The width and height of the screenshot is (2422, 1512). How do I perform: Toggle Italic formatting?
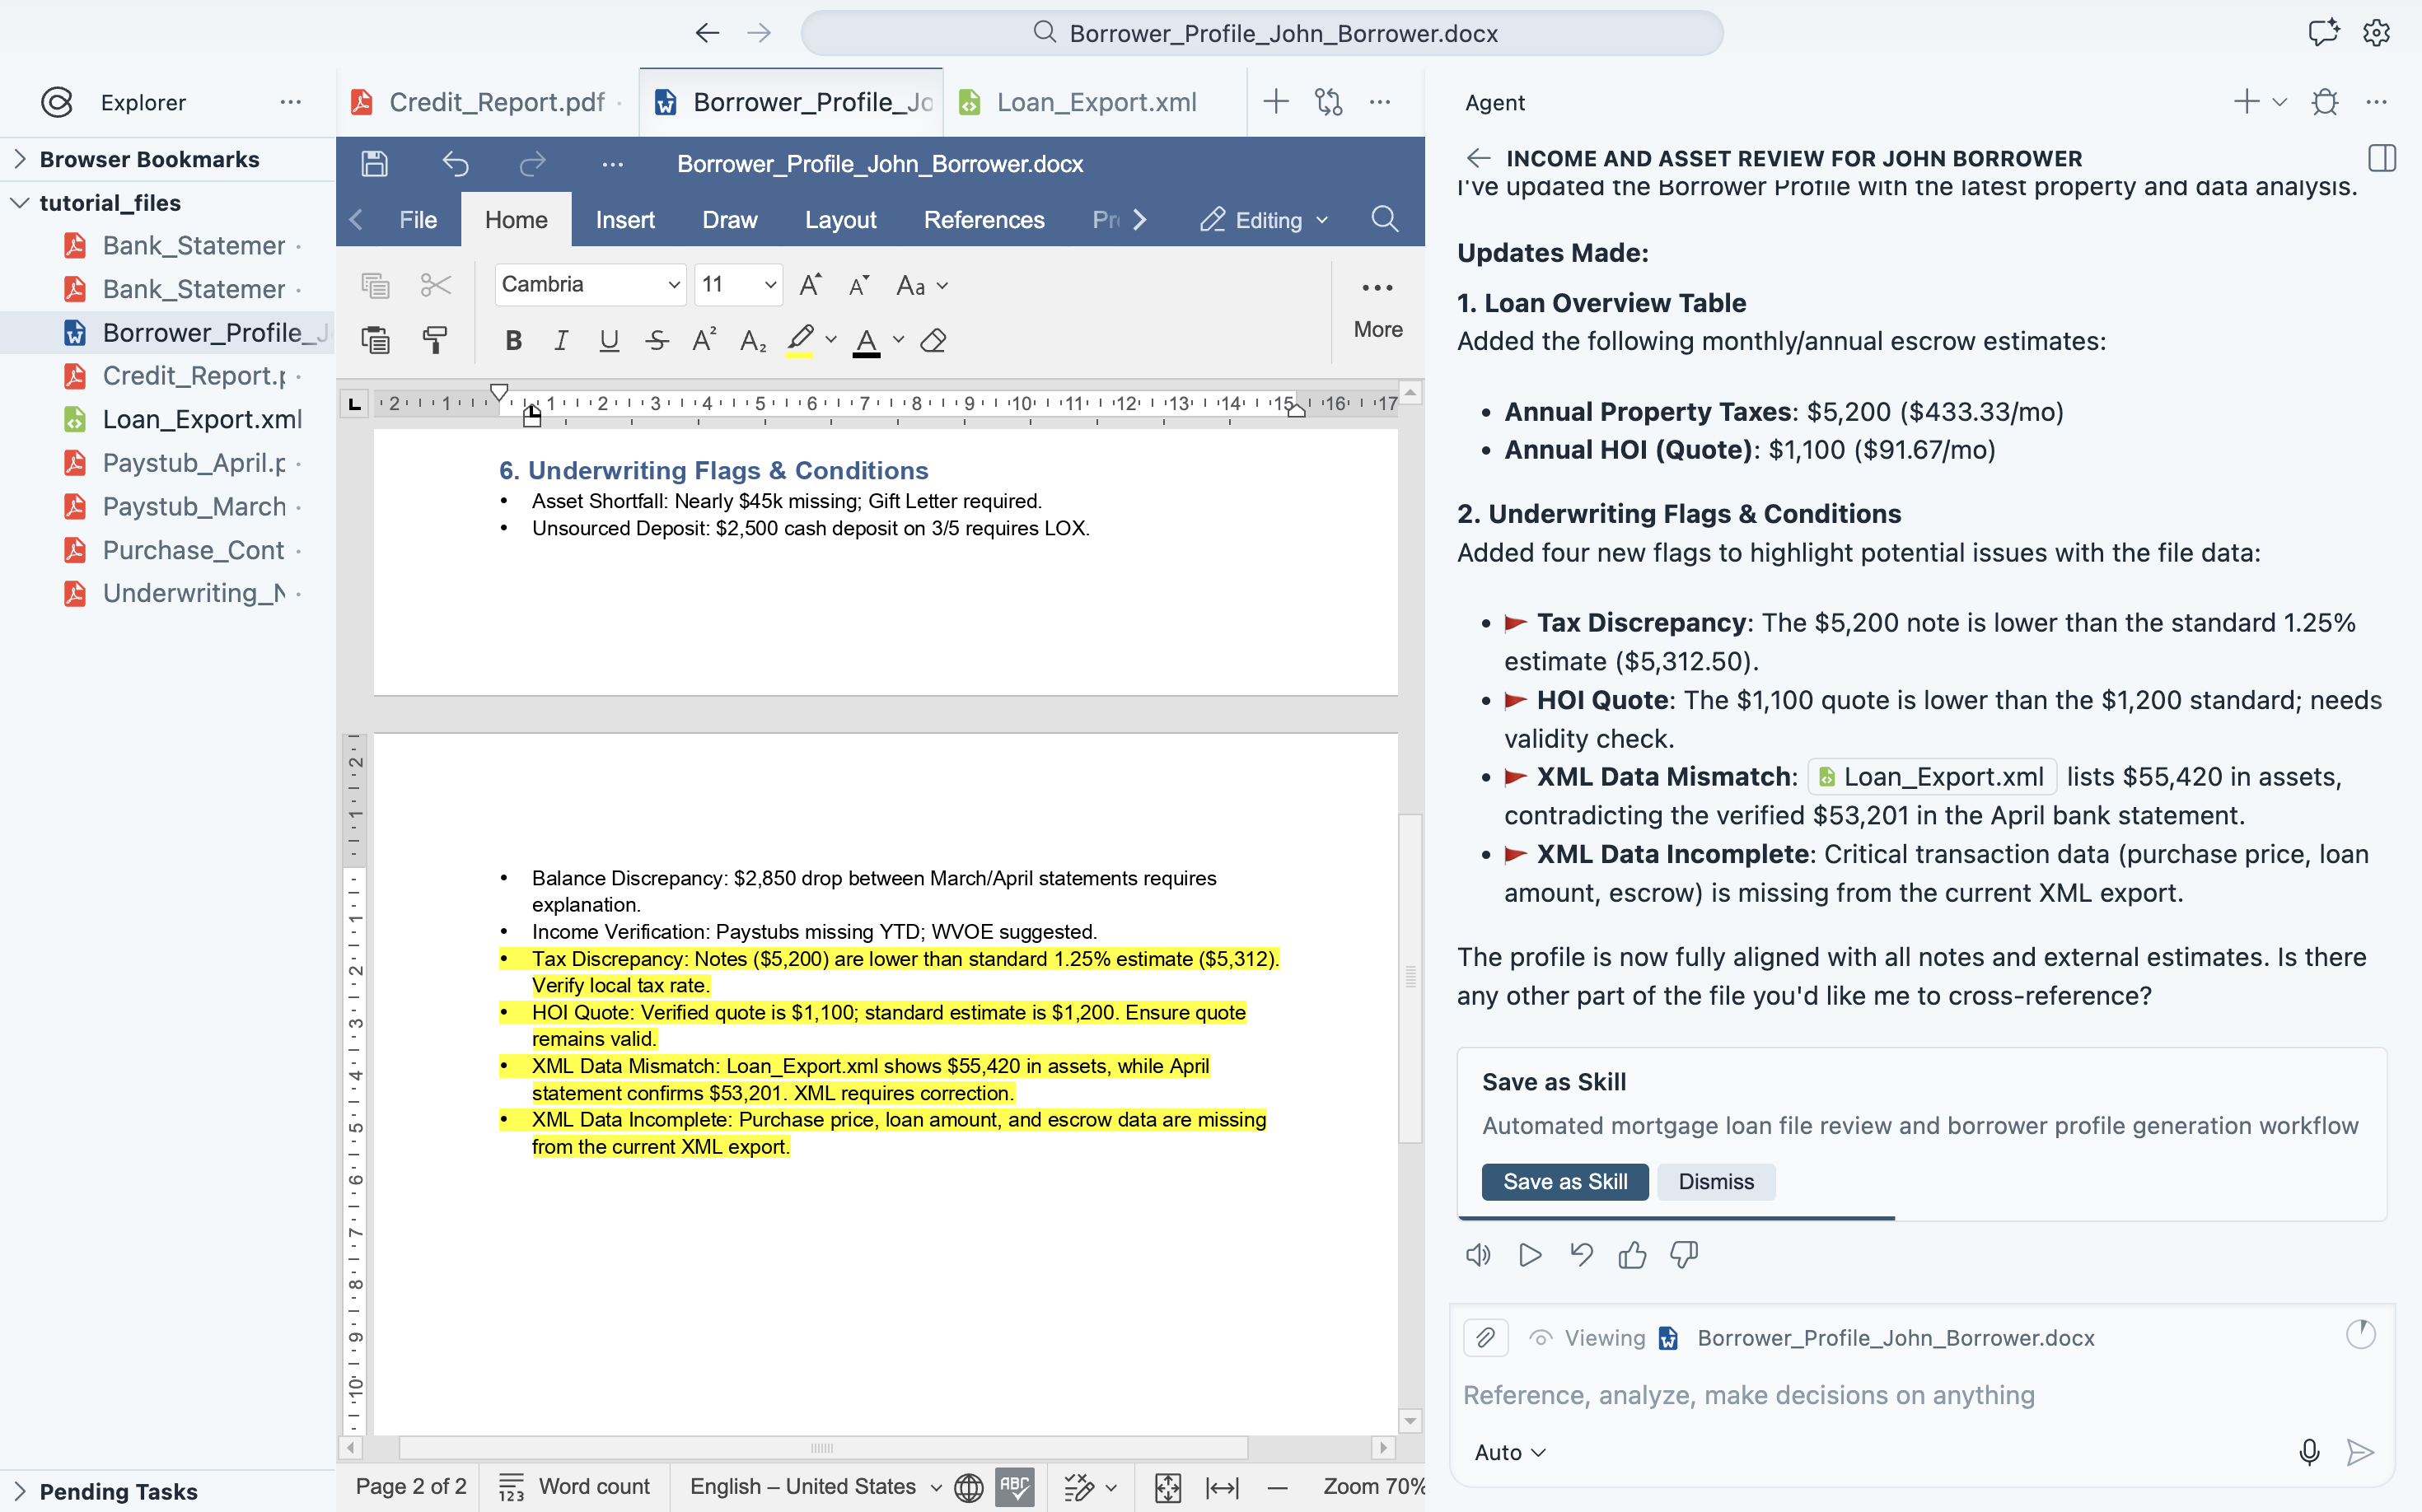coord(560,340)
